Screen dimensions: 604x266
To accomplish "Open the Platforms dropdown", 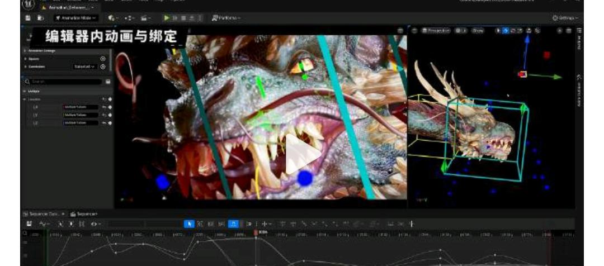I will pyautogui.click(x=226, y=18).
